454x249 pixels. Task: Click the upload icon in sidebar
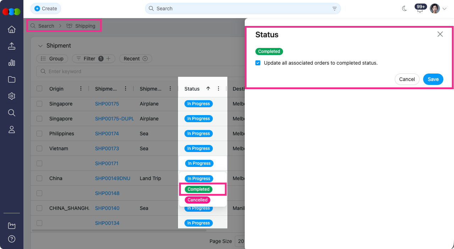[x=12, y=46]
